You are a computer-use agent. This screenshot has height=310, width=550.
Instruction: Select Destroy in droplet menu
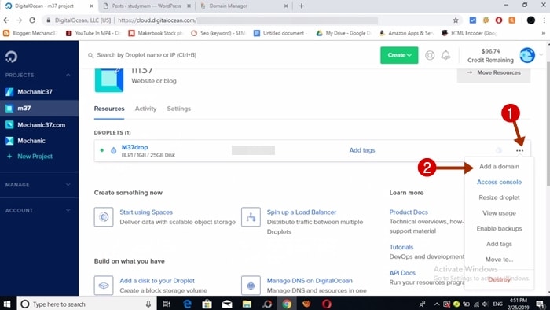(499, 279)
